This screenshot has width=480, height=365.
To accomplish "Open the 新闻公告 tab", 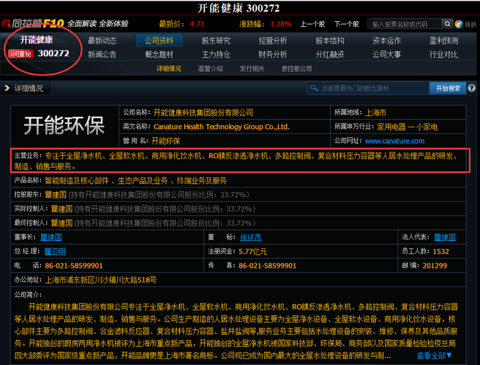I will click(x=102, y=54).
